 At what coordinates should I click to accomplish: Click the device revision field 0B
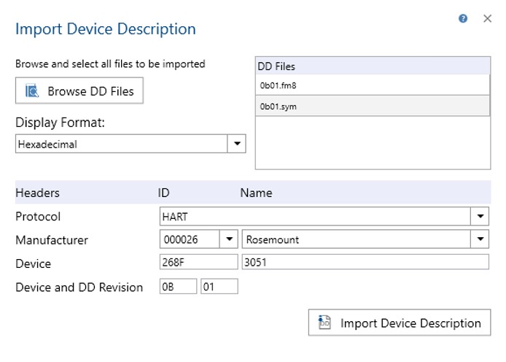point(178,286)
